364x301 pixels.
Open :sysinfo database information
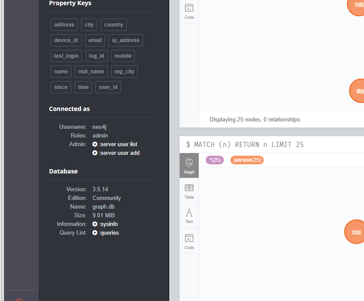[x=108, y=224]
